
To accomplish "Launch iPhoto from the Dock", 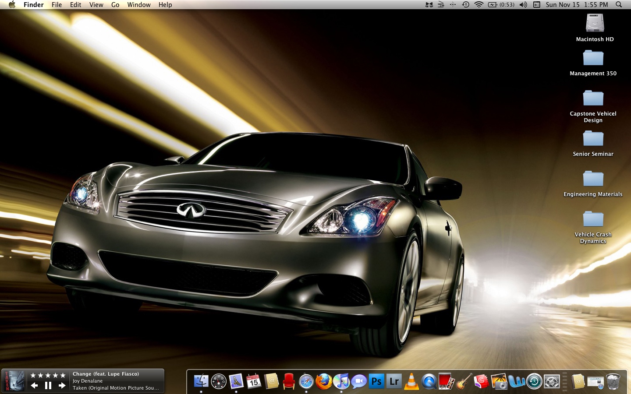I will (499, 381).
